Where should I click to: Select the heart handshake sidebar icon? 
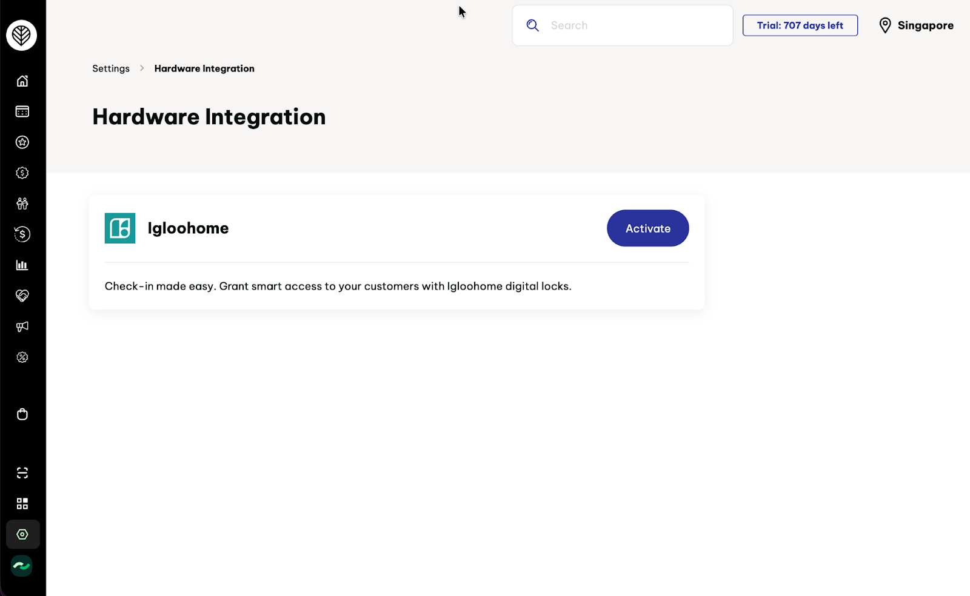coord(22,296)
